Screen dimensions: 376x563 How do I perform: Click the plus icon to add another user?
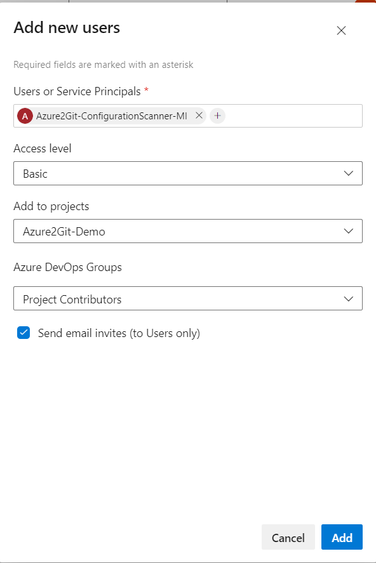[217, 116]
